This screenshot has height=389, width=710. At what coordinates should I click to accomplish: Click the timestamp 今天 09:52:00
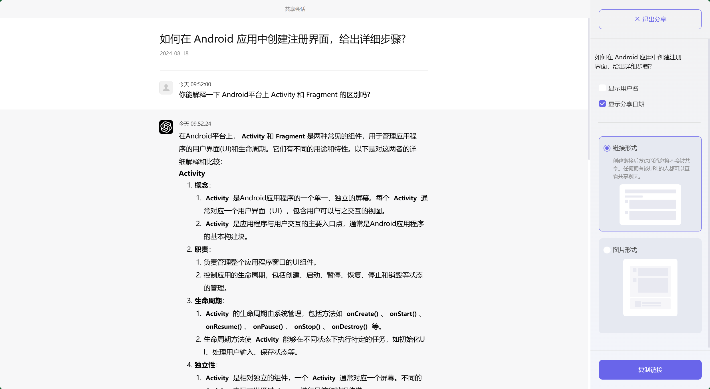pos(195,84)
